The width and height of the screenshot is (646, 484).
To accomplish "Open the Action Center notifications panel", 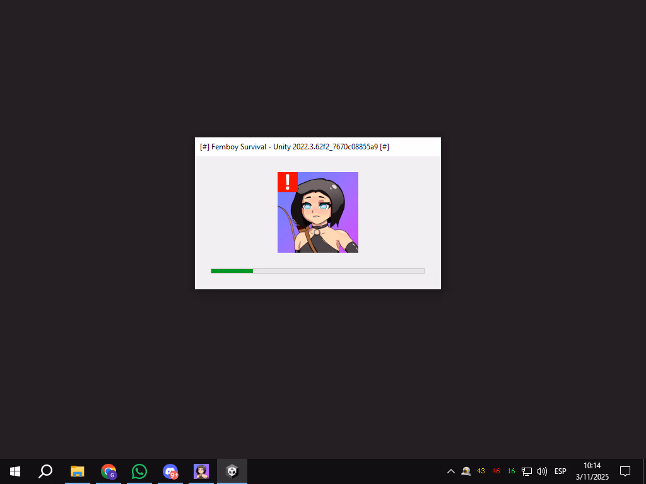I will 625,471.
